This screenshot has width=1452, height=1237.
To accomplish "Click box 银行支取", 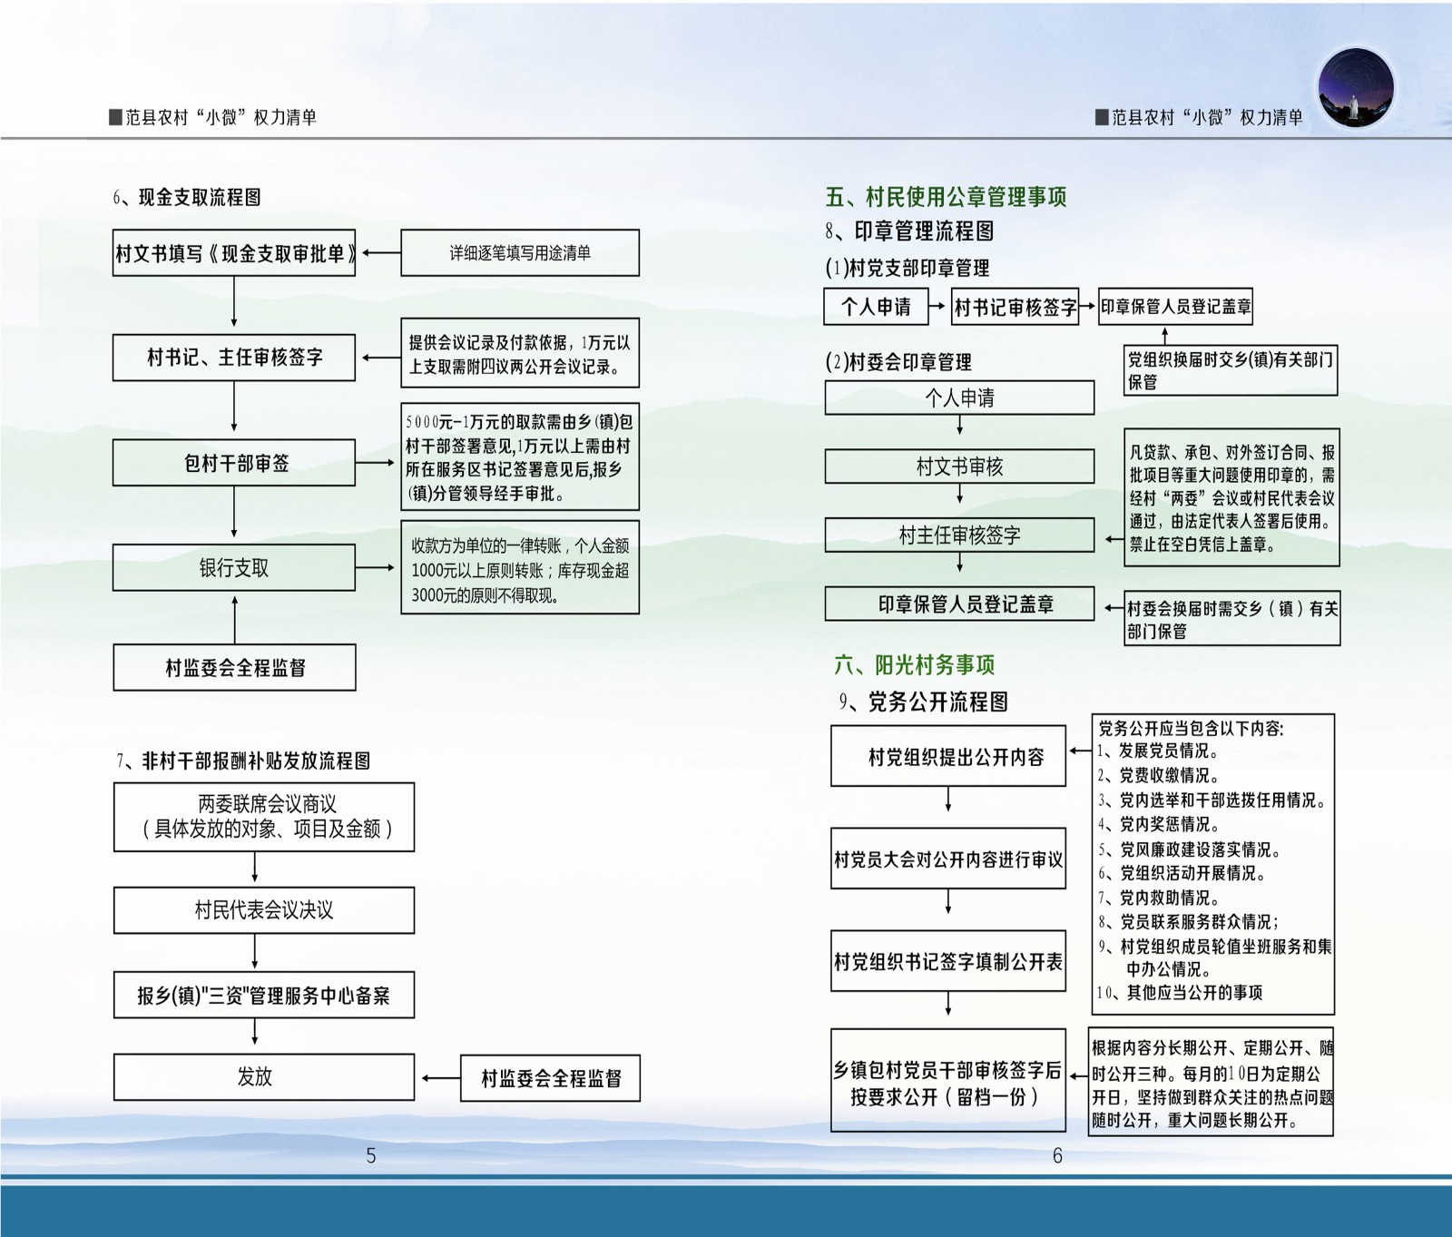I will 234,567.
